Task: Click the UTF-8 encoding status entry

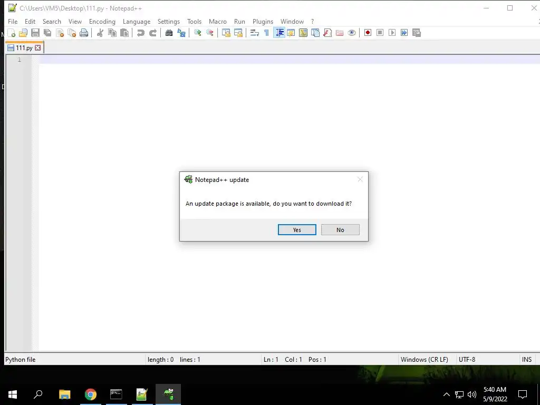Action: [x=467, y=360]
